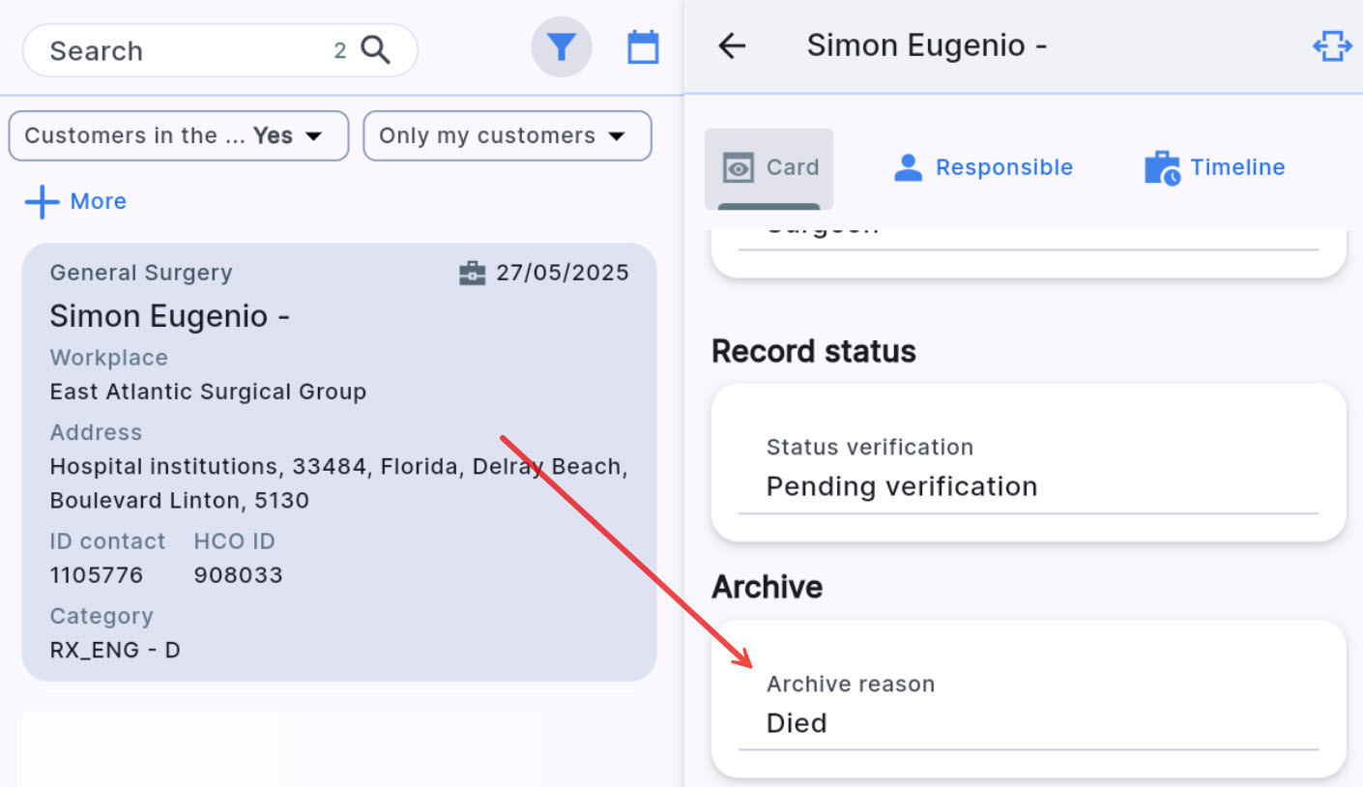Viewport: 1363px width, 787px height.
Task: Click the search magnifier icon
Action: tap(375, 50)
